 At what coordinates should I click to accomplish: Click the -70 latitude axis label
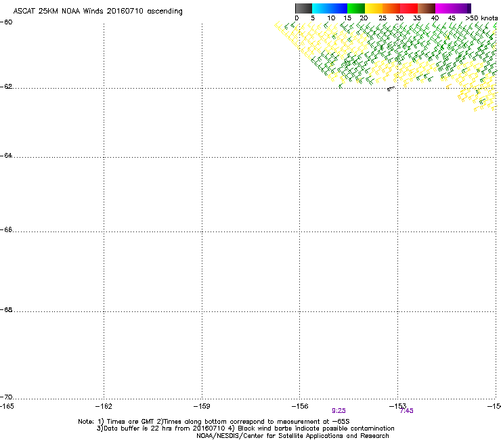[x=6, y=397]
